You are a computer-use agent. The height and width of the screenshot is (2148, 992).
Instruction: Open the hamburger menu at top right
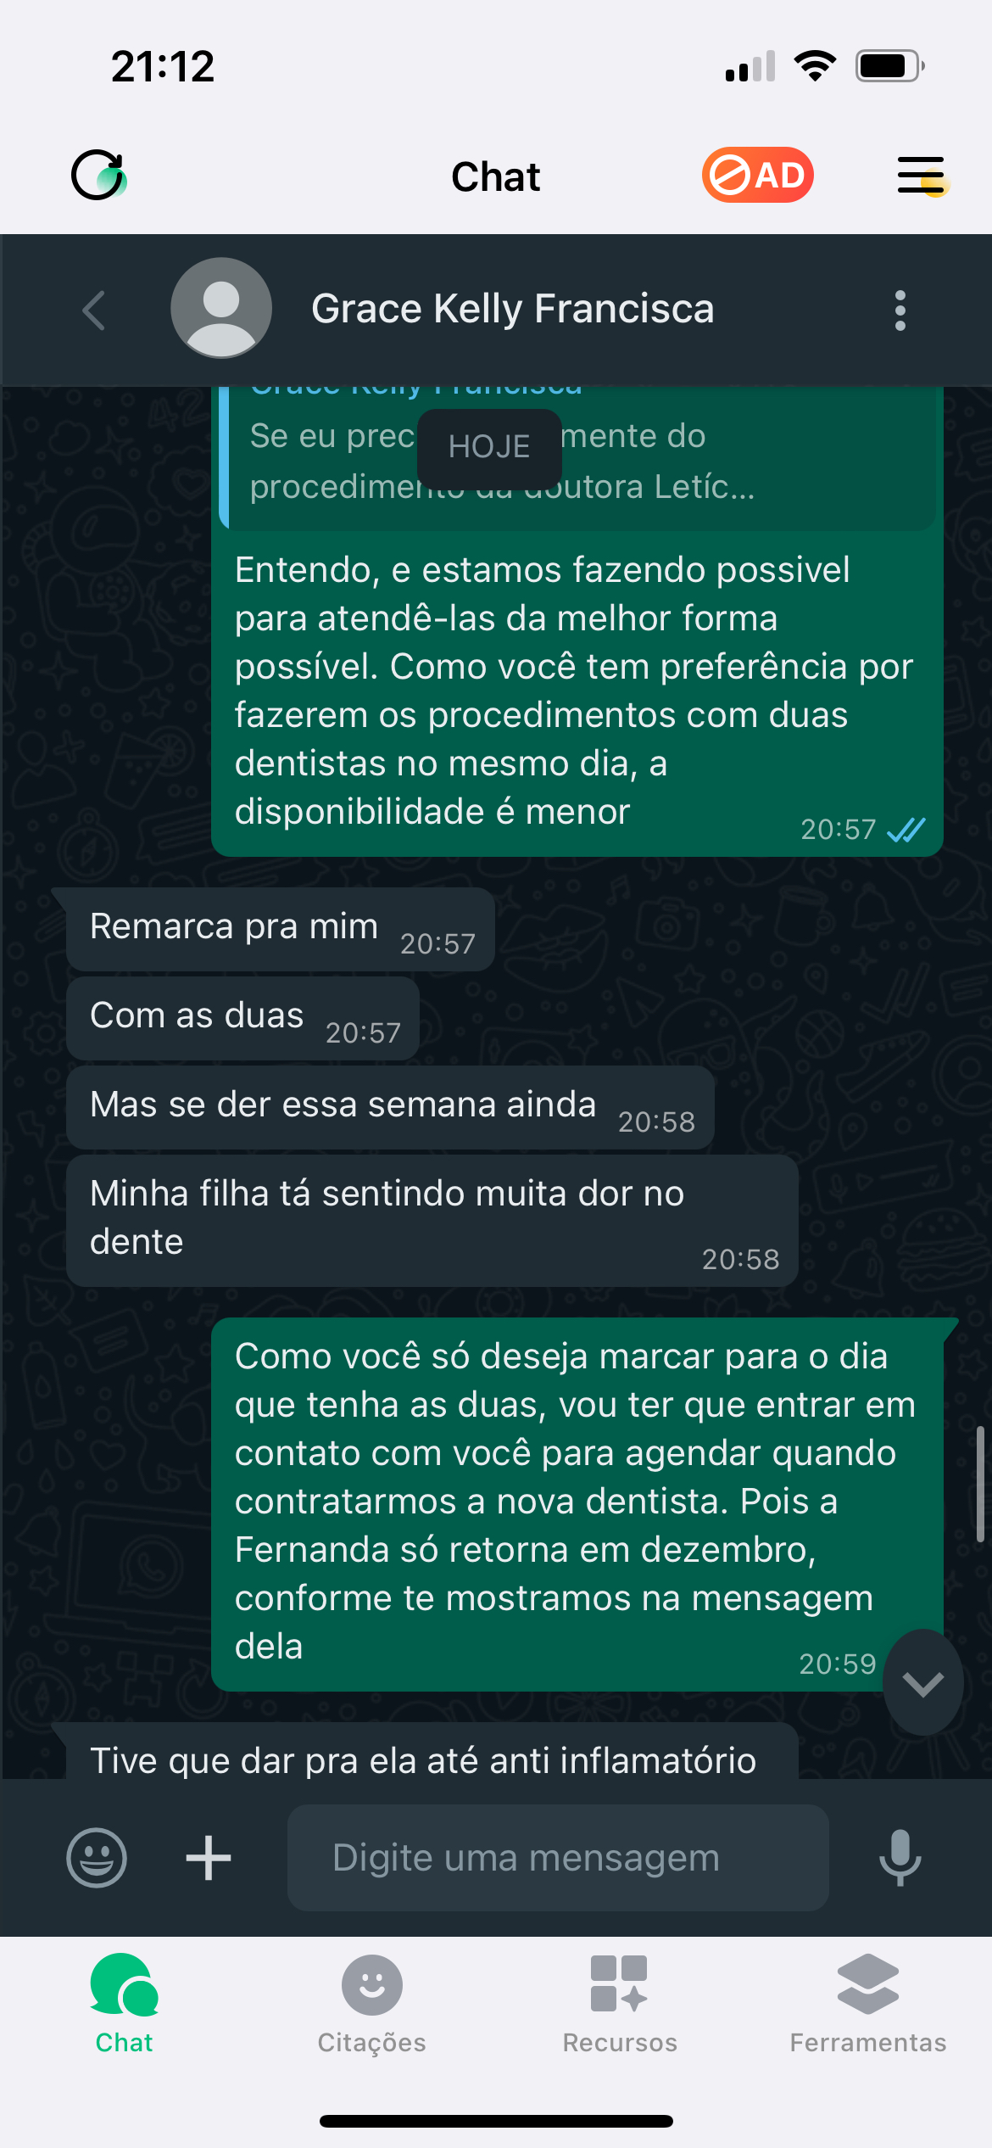pos(922,176)
